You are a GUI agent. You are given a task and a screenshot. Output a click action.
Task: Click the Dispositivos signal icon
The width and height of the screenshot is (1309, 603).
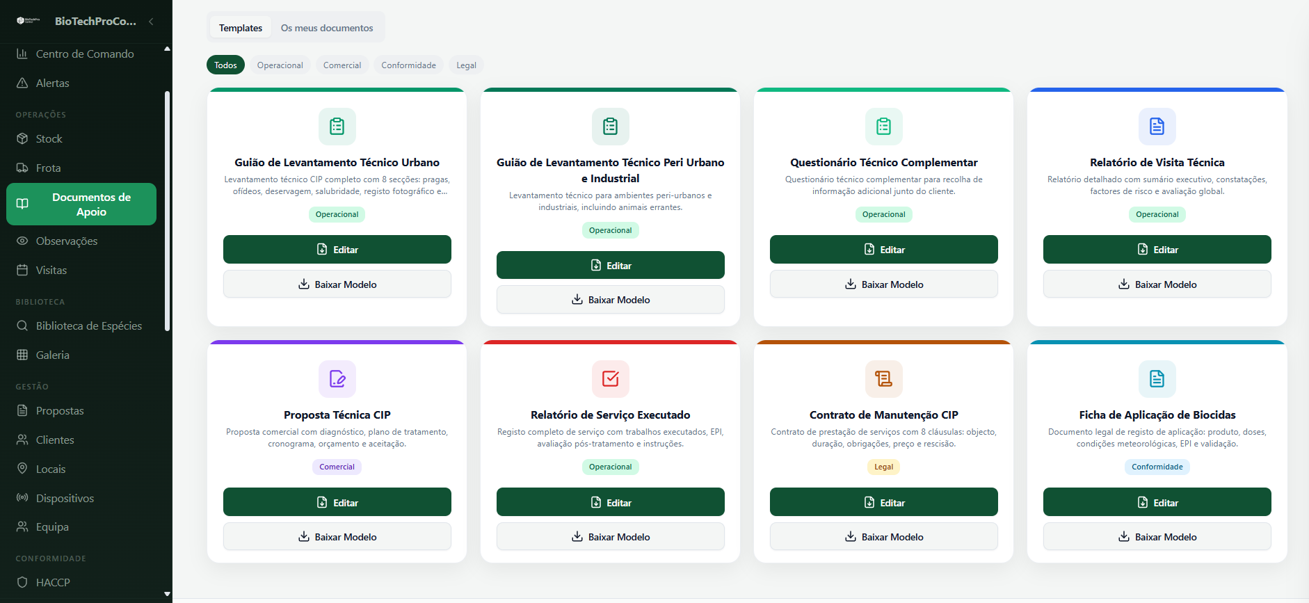pos(22,498)
